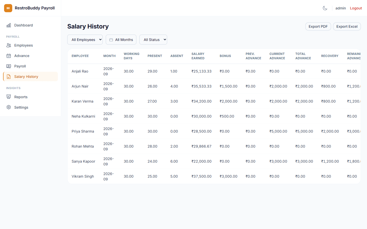Open the All Status dropdown

[x=153, y=40]
